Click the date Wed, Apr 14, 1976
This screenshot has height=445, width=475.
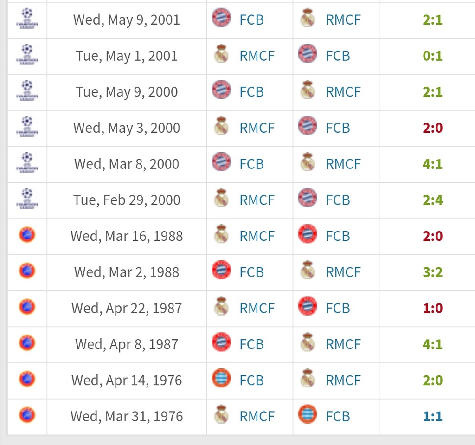(127, 381)
